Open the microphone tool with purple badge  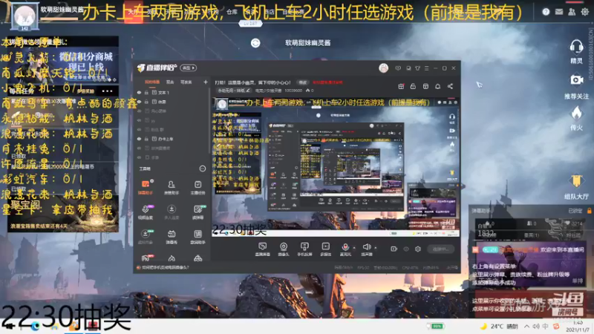[x=145, y=212]
